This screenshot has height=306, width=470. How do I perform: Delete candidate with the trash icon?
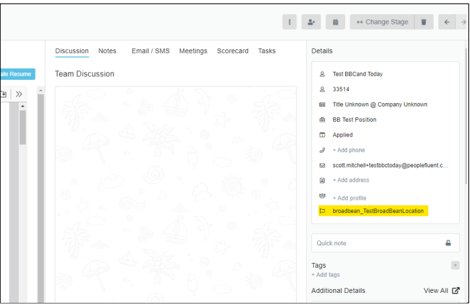[x=424, y=22]
